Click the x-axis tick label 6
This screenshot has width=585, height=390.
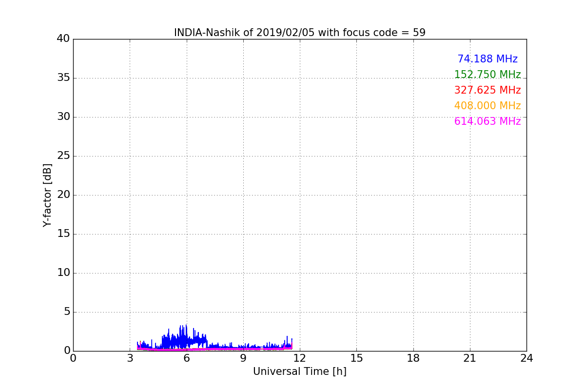[x=186, y=358]
